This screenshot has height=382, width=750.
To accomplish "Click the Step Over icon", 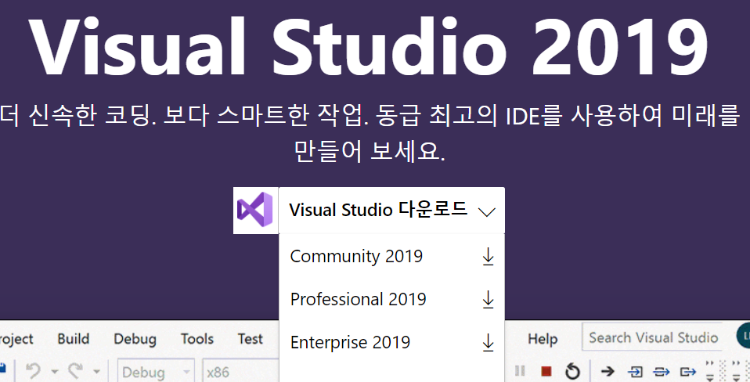I will [x=661, y=372].
